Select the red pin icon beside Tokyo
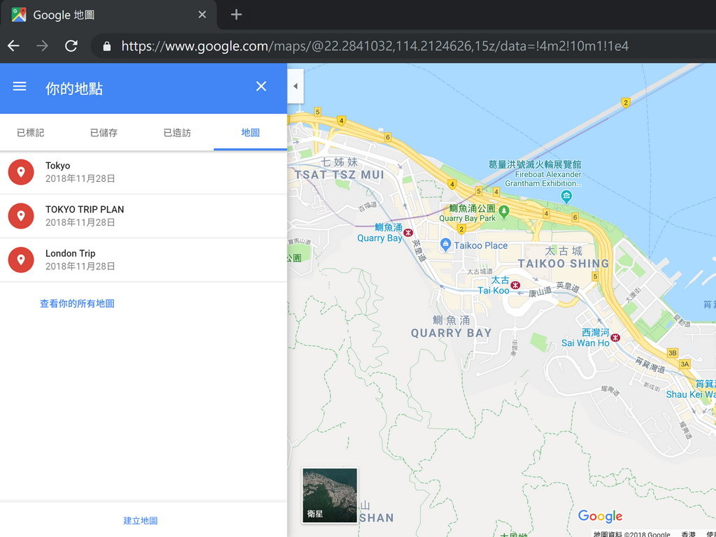 (x=20, y=171)
